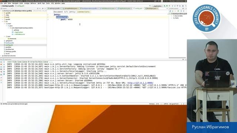Click the connectors: breadcrumb

84,12
